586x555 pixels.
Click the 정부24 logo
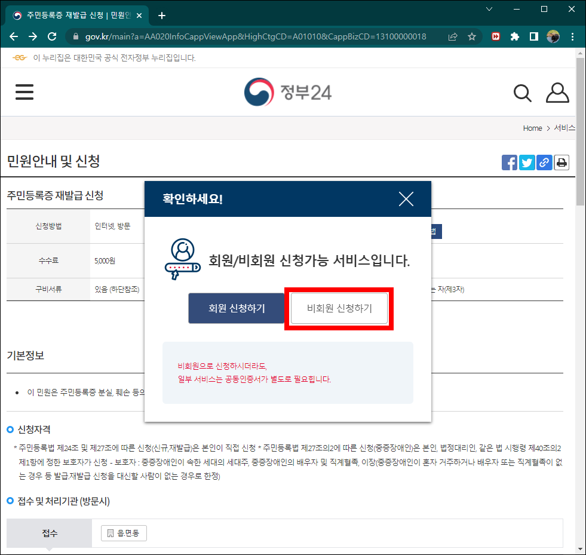(288, 92)
